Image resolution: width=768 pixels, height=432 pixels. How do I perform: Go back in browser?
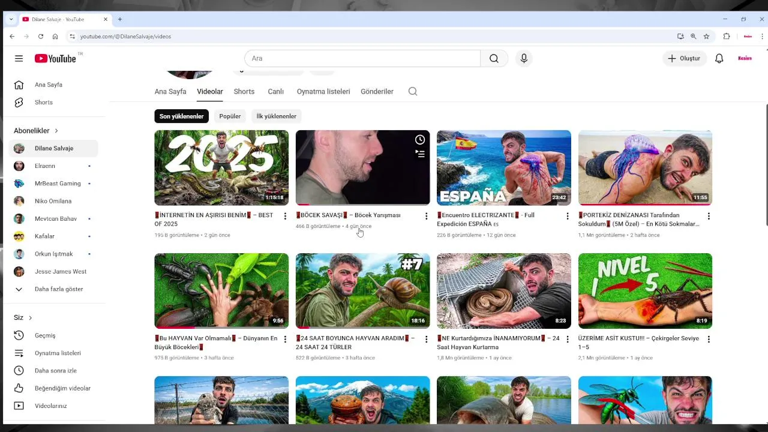(12, 37)
